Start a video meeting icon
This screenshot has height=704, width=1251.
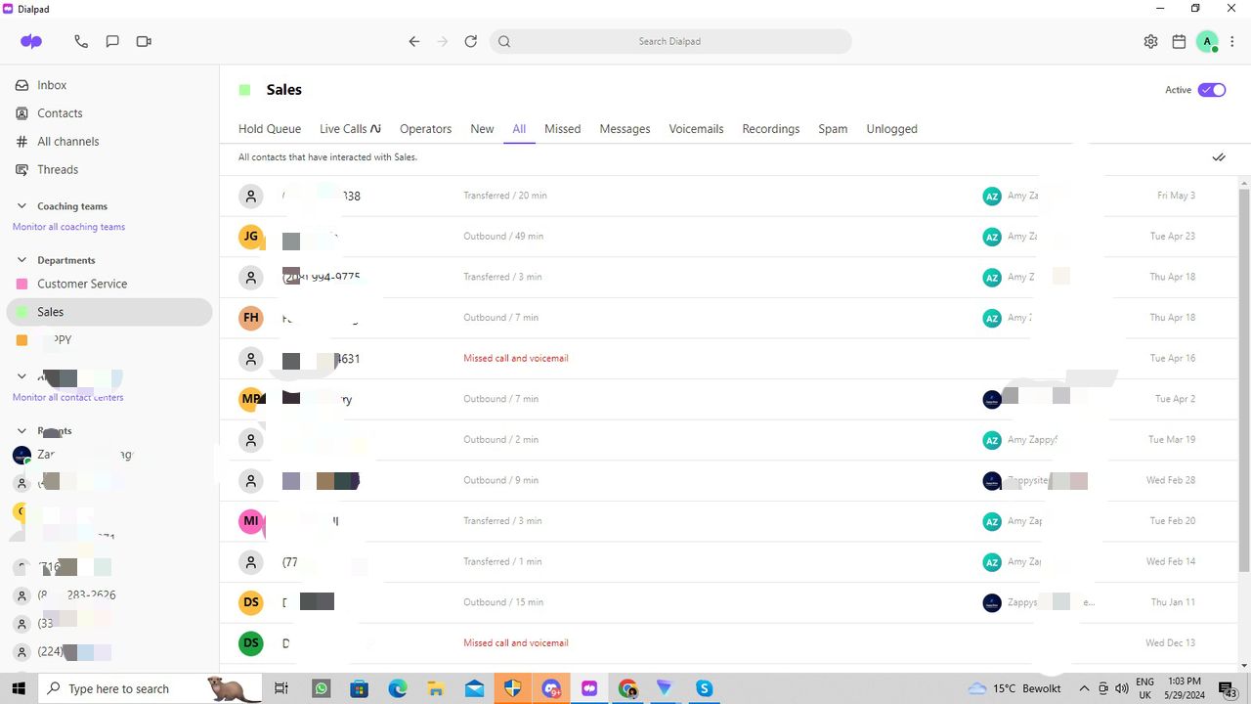point(144,41)
